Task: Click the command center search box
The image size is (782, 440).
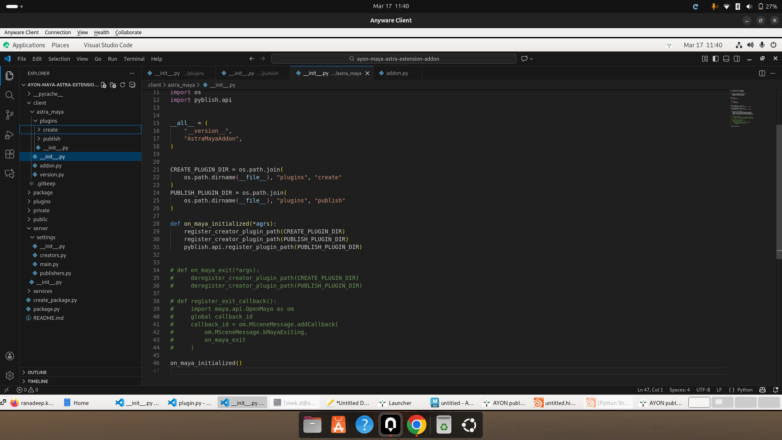Action: (x=393, y=59)
